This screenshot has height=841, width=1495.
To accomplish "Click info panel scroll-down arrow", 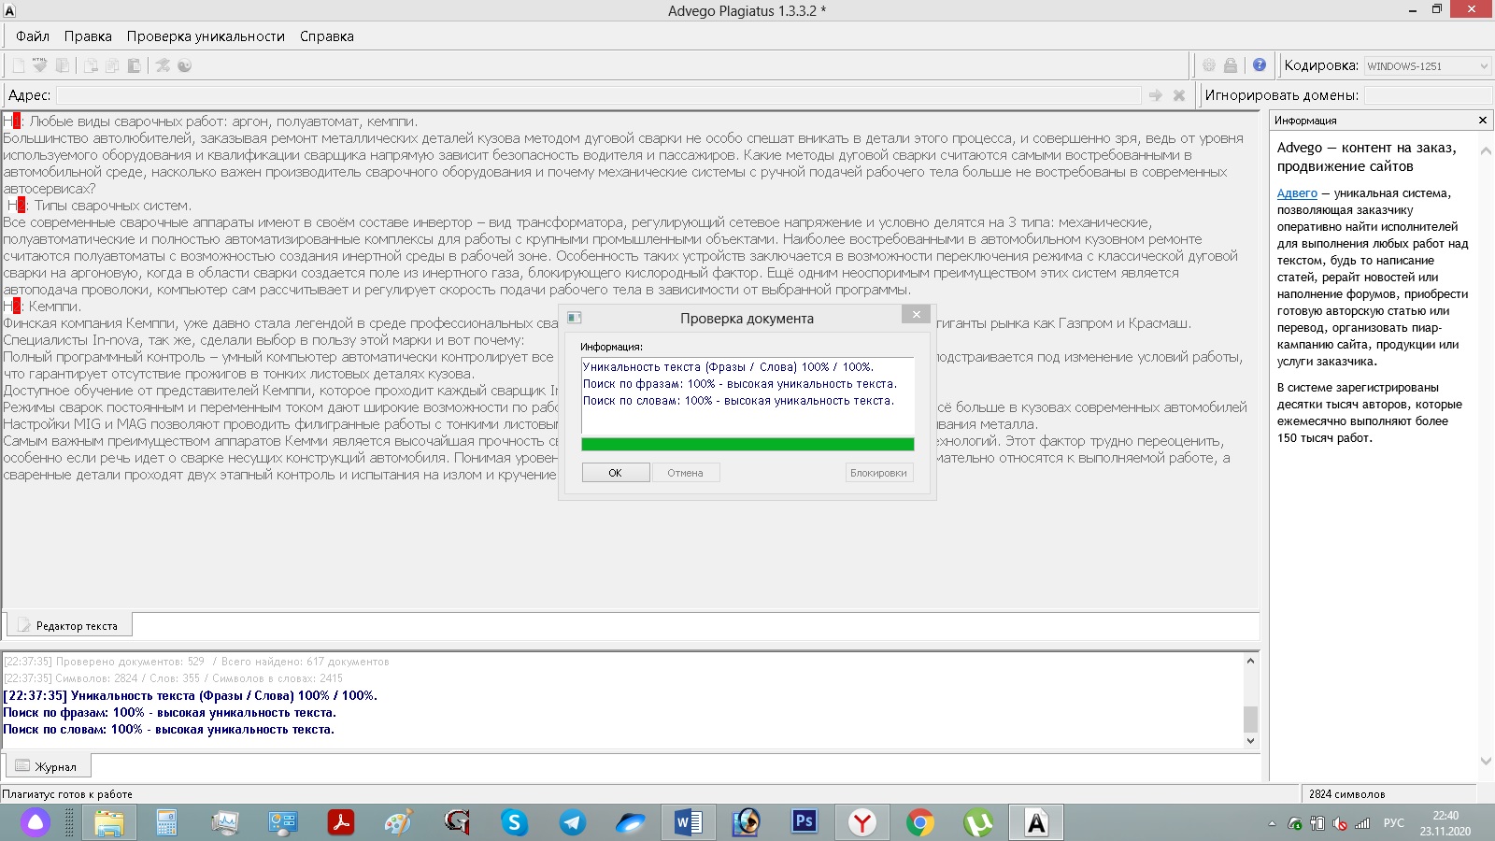I will [x=1486, y=762].
